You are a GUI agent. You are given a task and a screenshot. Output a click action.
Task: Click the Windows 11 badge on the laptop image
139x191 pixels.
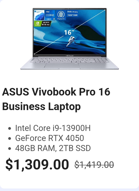click(x=39, y=15)
